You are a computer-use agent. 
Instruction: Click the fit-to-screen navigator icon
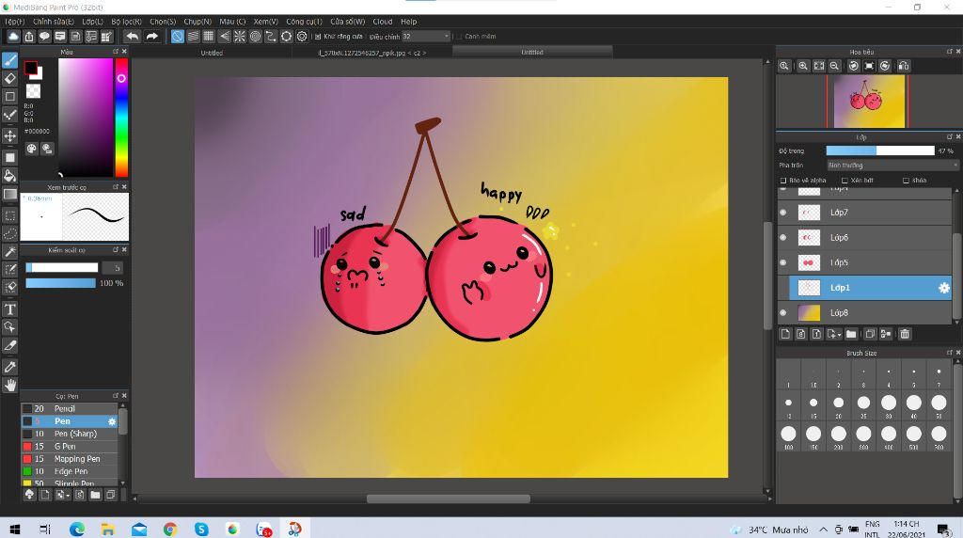pos(819,66)
